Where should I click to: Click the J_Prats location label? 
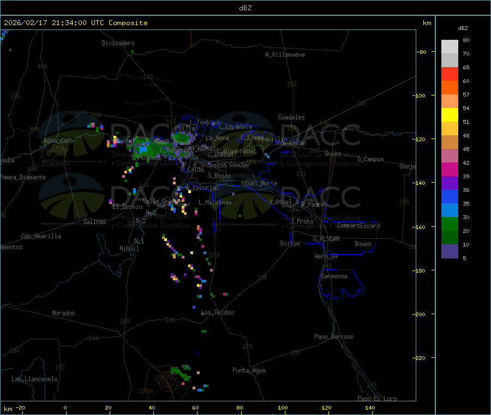pos(302,221)
